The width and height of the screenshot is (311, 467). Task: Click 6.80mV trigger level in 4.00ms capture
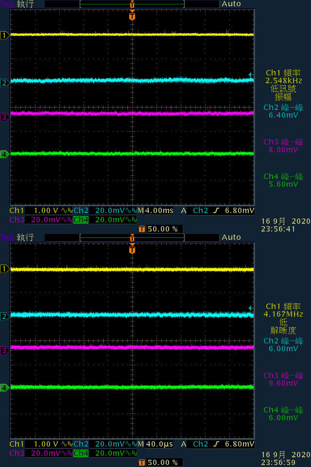[x=240, y=211]
